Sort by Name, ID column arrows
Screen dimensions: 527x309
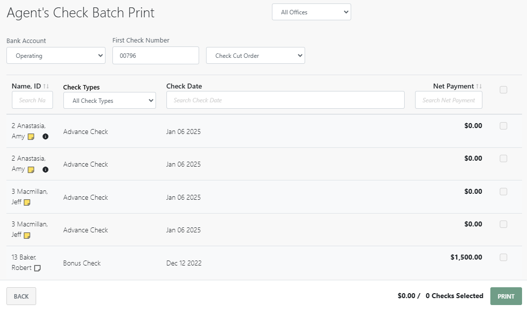[46, 87]
